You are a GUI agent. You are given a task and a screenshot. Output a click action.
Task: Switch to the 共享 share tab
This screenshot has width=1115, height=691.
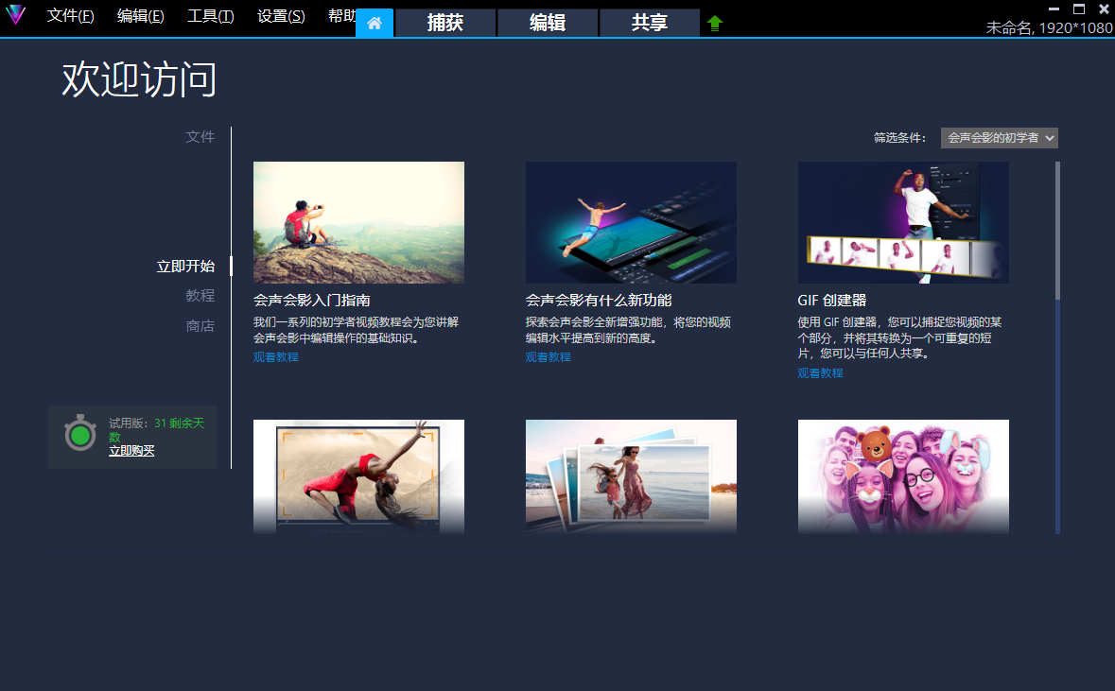point(649,23)
